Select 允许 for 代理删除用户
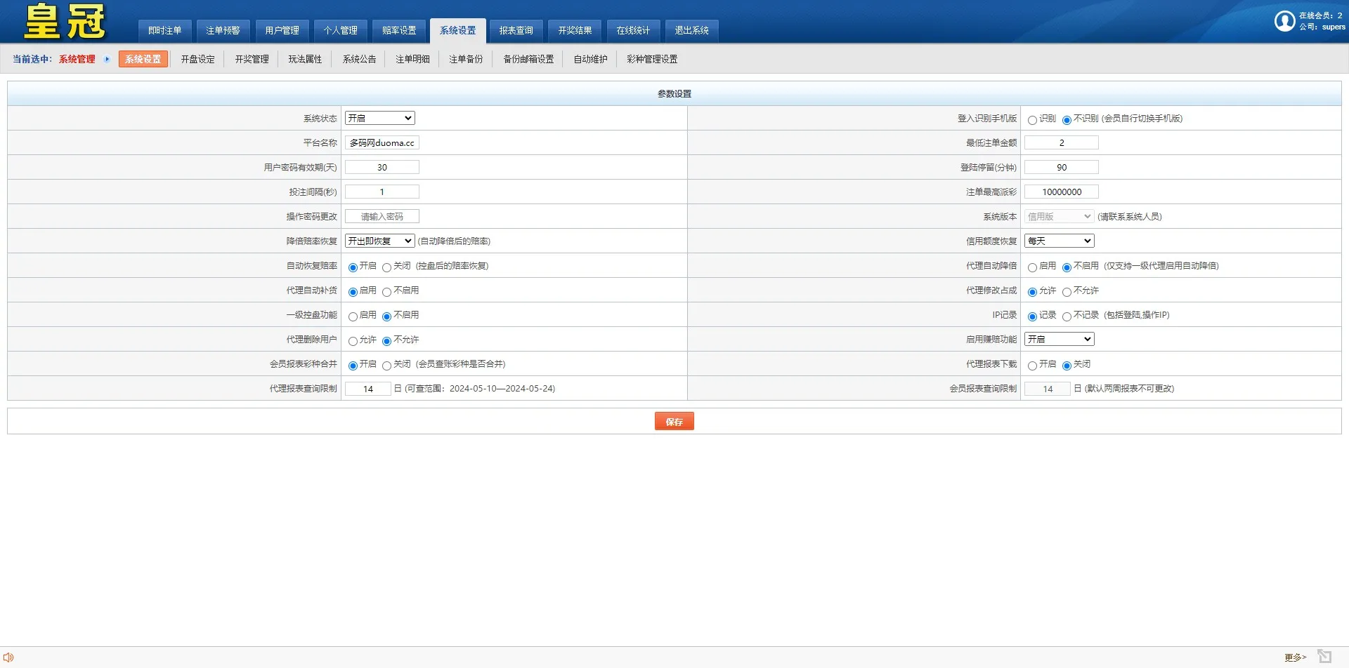1349x668 pixels. (353, 340)
